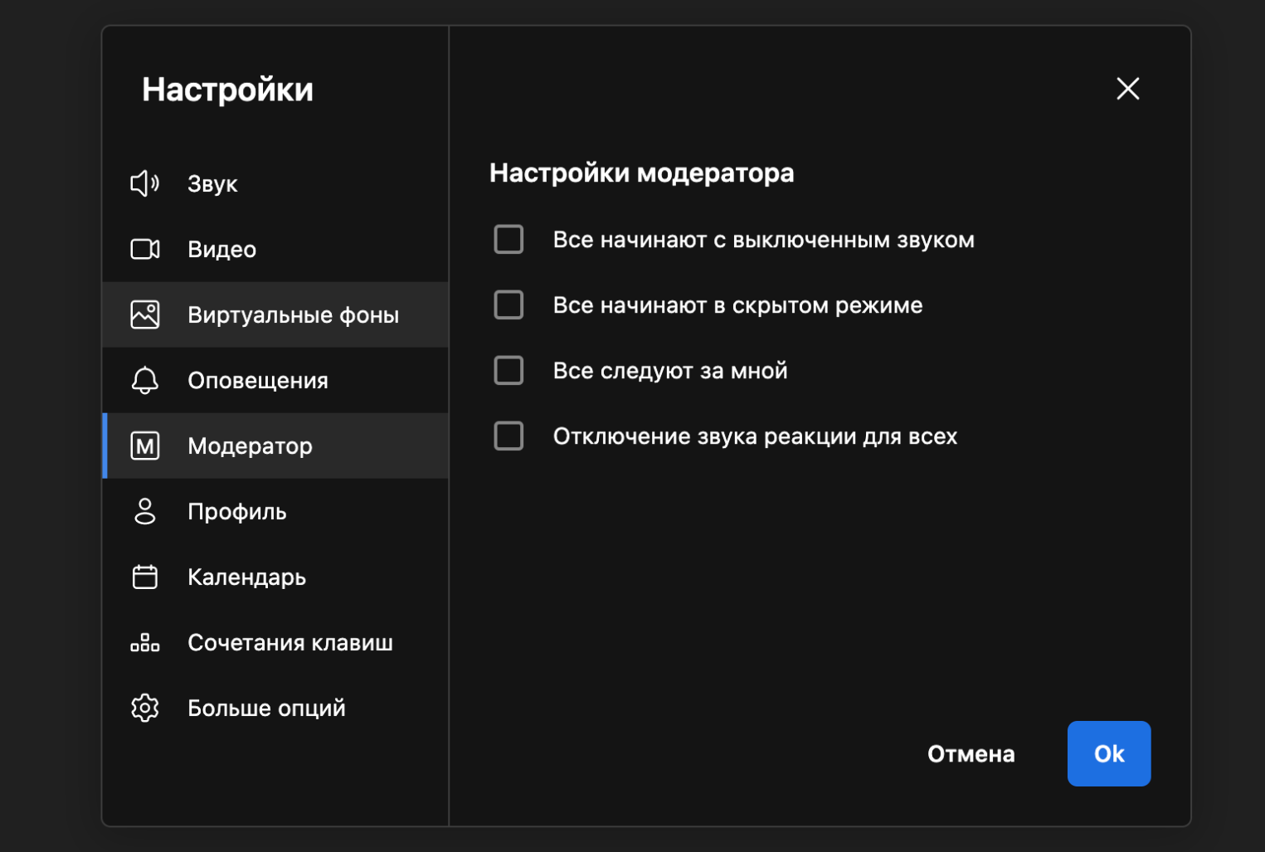Image resolution: width=1265 pixels, height=852 pixels.
Task: Click the bell icon for Оповещения
Action: point(145,380)
